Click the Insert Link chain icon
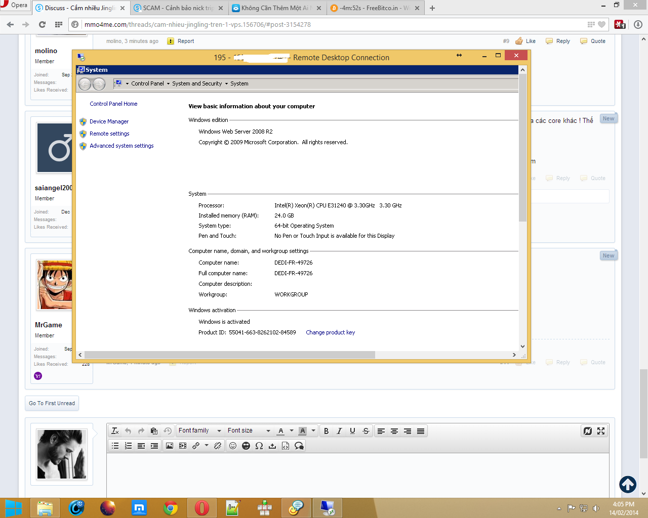 click(196, 446)
